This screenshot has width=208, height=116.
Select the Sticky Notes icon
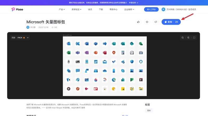123,89
